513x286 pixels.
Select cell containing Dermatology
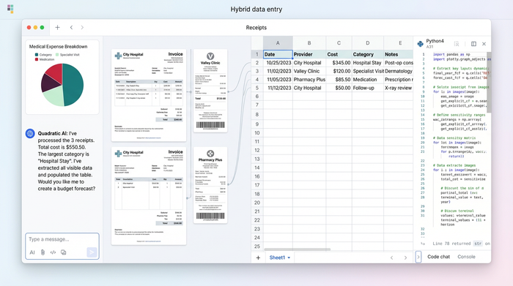coord(399,71)
